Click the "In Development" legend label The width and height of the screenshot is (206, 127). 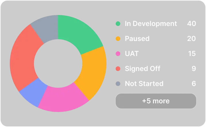pyautogui.click(x=151, y=24)
